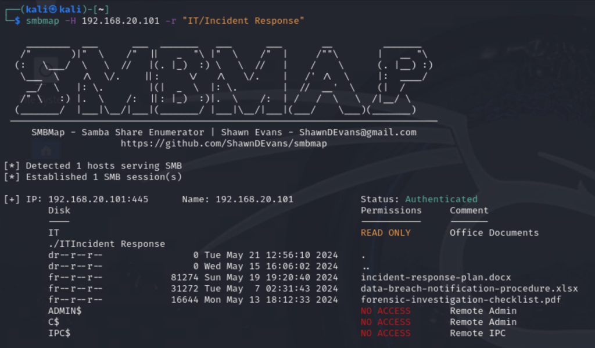Click the ./ITIncident Response directory path
595x348 pixels.
tap(106, 244)
